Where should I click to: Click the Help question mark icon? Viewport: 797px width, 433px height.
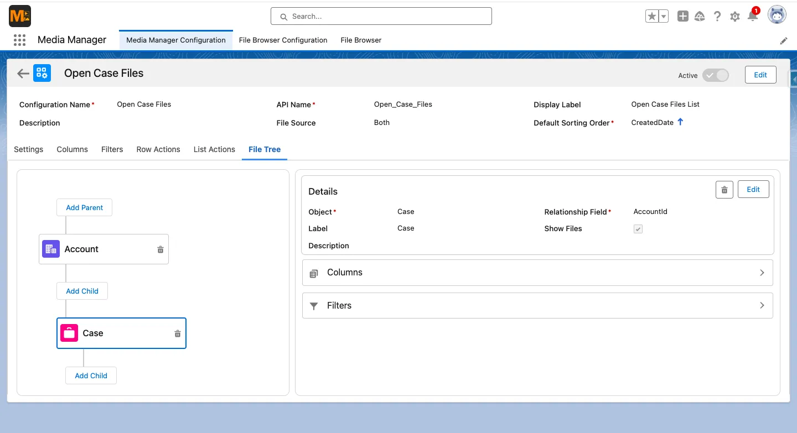click(717, 16)
